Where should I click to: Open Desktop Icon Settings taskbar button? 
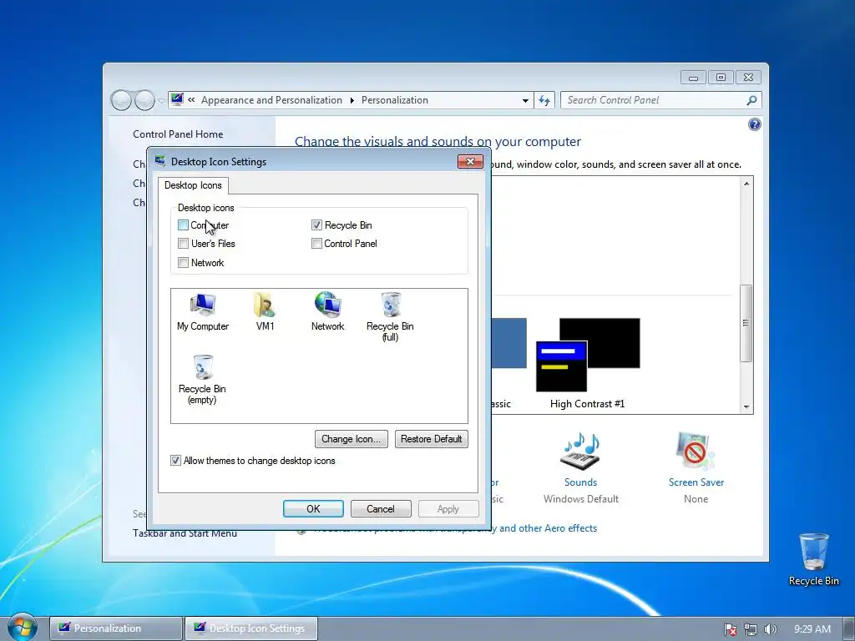pos(250,628)
